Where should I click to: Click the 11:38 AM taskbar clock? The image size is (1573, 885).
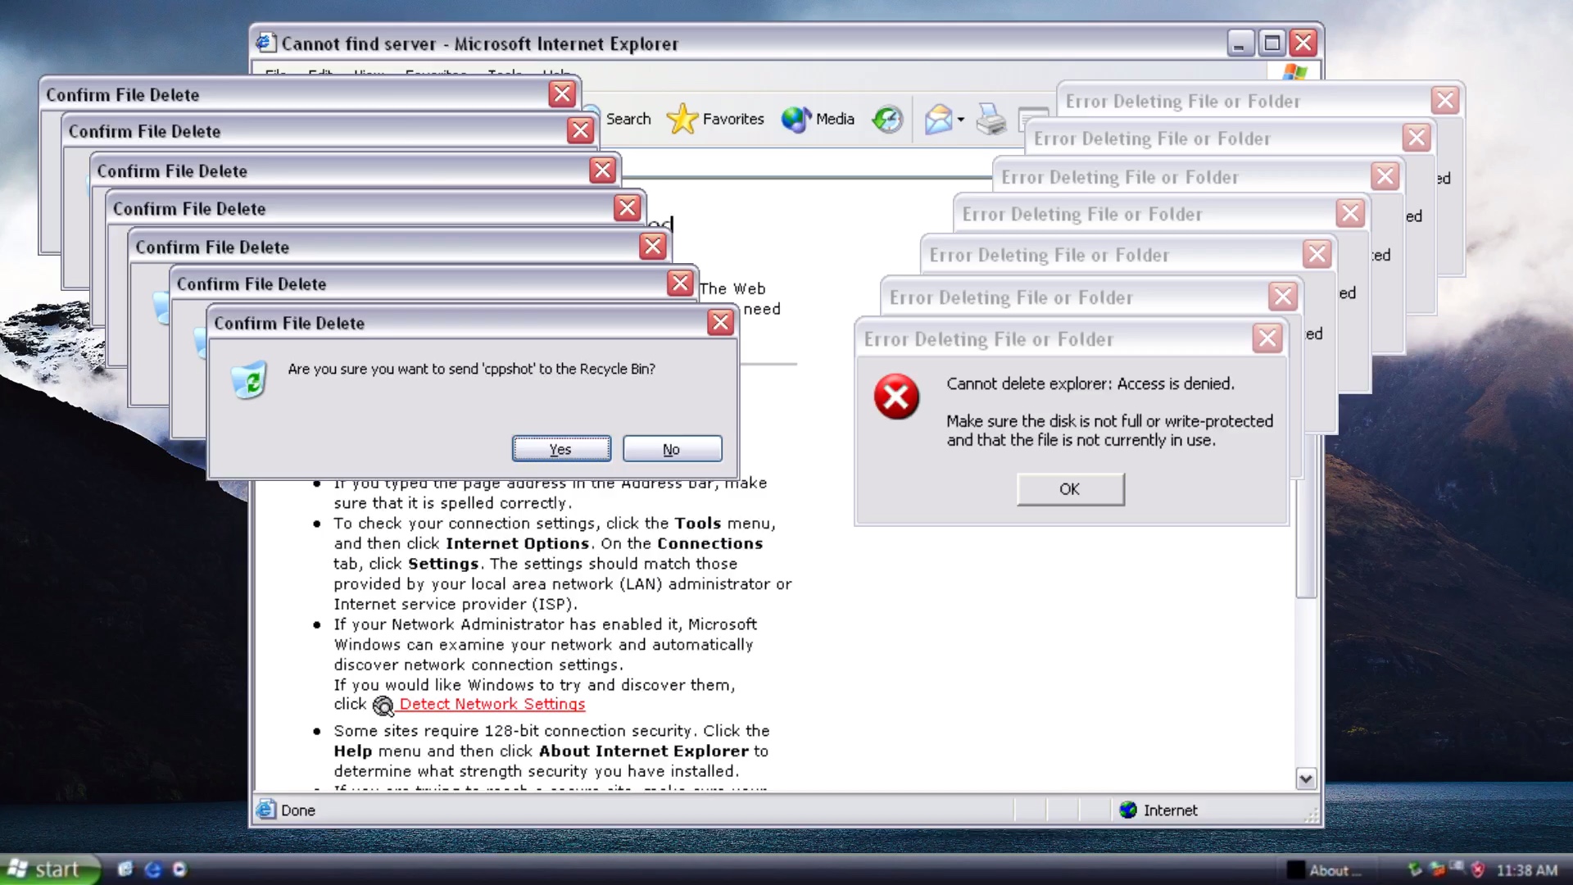[x=1527, y=870]
